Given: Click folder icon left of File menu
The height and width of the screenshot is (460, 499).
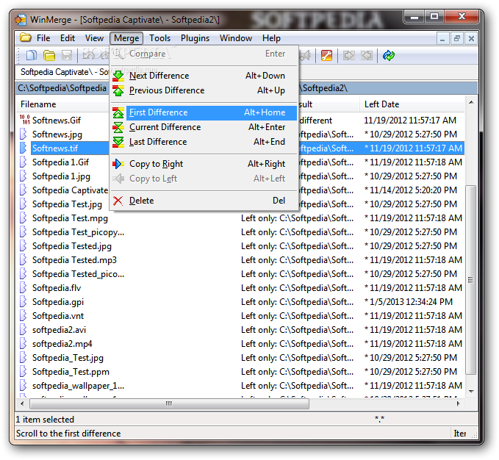Looking at the screenshot, I should [26, 38].
